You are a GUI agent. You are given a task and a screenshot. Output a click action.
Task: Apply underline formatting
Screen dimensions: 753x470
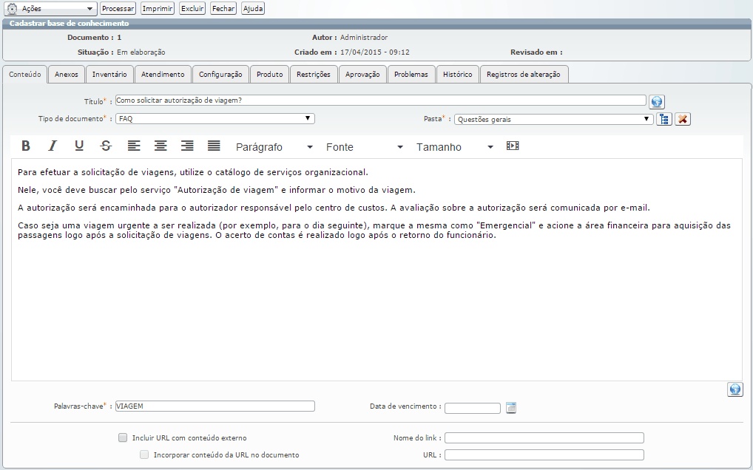[79, 146]
